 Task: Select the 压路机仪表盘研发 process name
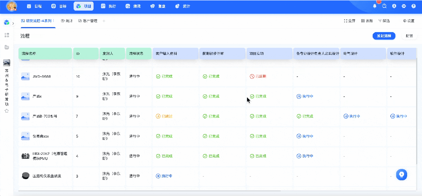pos(47,176)
